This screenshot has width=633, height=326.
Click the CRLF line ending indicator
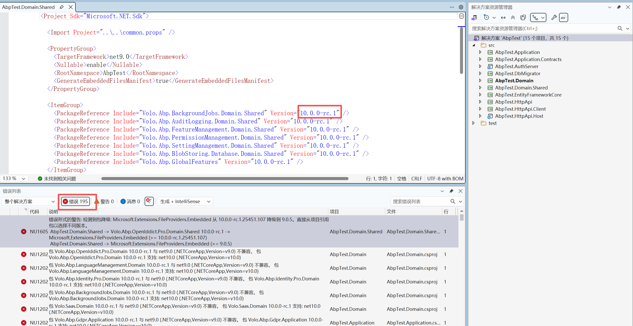point(416,179)
